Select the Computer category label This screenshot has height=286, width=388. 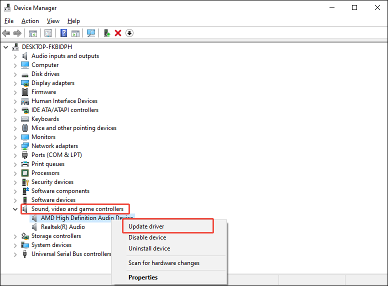[45, 65]
